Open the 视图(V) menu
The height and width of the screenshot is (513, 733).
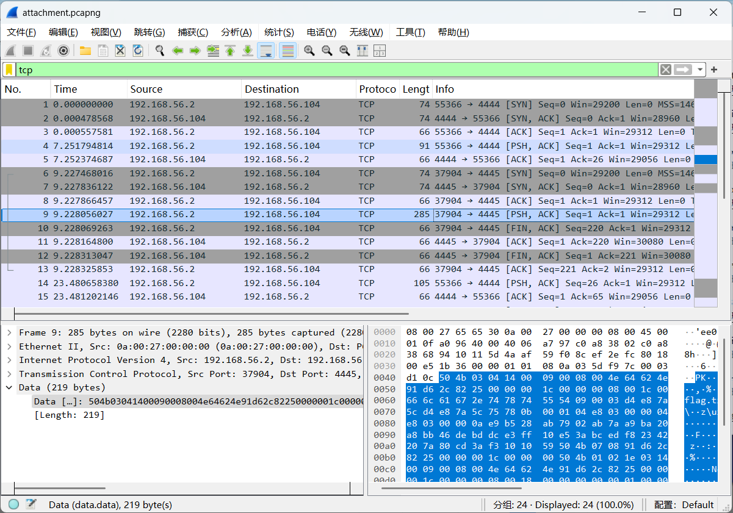pos(106,32)
